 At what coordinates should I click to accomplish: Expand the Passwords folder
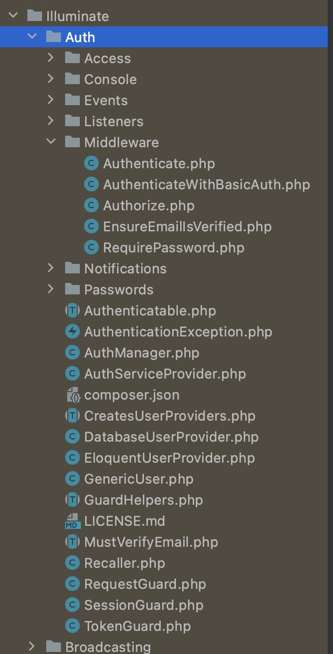pyautogui.click(x=51, y=289)
